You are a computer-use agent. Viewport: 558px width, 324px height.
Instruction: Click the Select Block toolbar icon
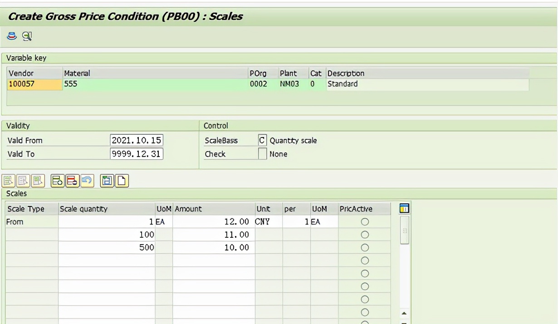pos(38,181)
